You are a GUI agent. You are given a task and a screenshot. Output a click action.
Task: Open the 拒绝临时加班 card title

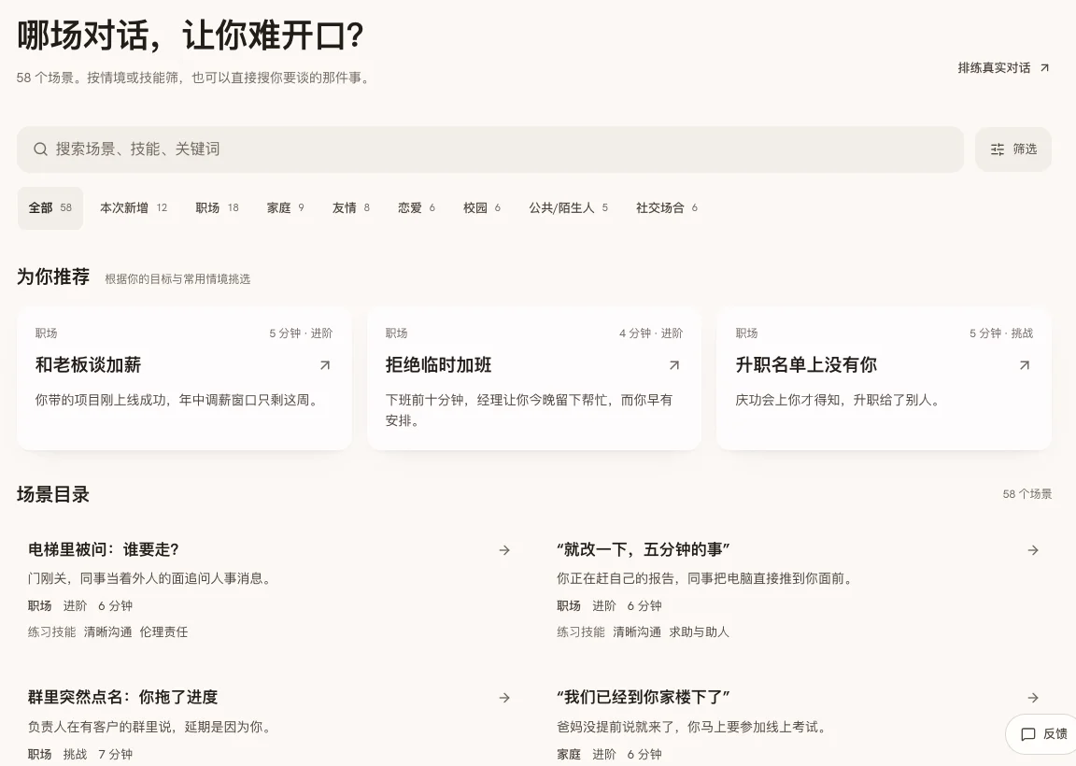(x=438, y=365)
